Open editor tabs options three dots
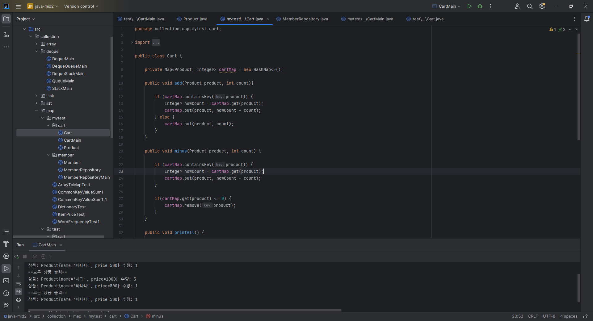 tap(574, 19)
